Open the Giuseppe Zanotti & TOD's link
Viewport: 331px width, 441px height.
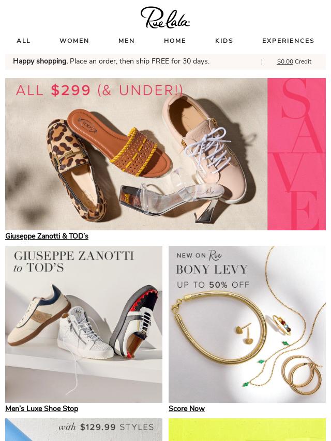click(47, 237)
